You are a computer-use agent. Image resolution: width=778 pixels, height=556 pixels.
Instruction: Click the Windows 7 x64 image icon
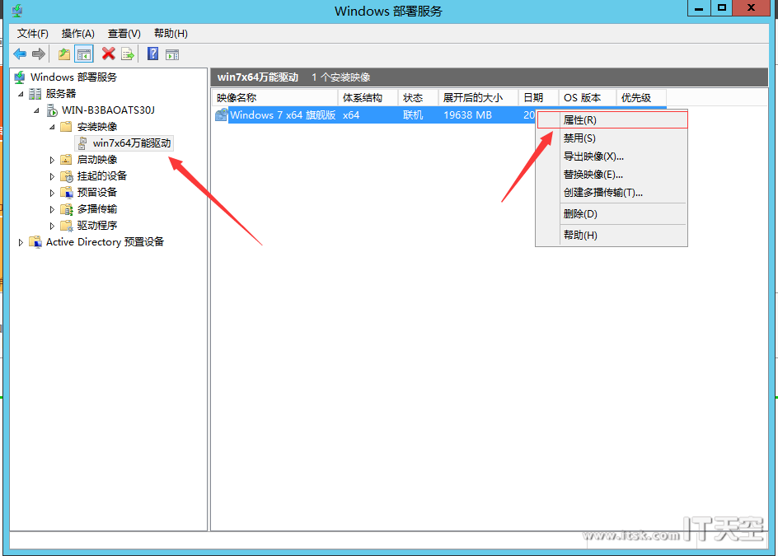[x=221, y=115]
